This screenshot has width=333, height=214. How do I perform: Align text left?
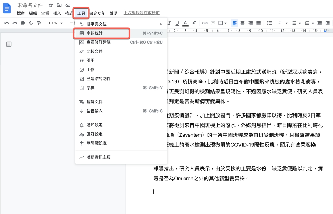[235, 23]
